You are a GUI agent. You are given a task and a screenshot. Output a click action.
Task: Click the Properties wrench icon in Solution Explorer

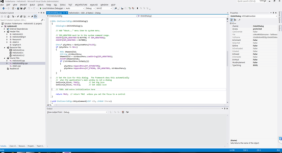32,16
